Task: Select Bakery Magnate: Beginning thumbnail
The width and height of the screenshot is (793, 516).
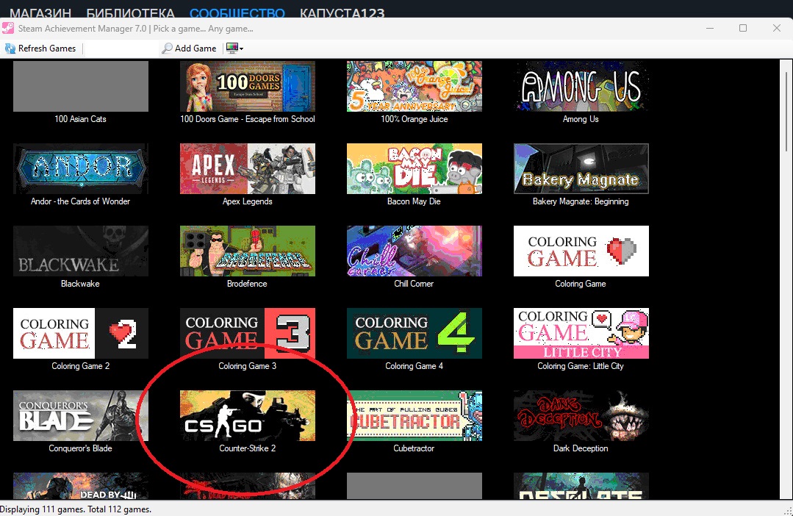Action: pyautogui.click(x=581, y=169)
